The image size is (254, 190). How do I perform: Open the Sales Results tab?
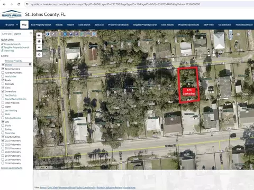168,25
